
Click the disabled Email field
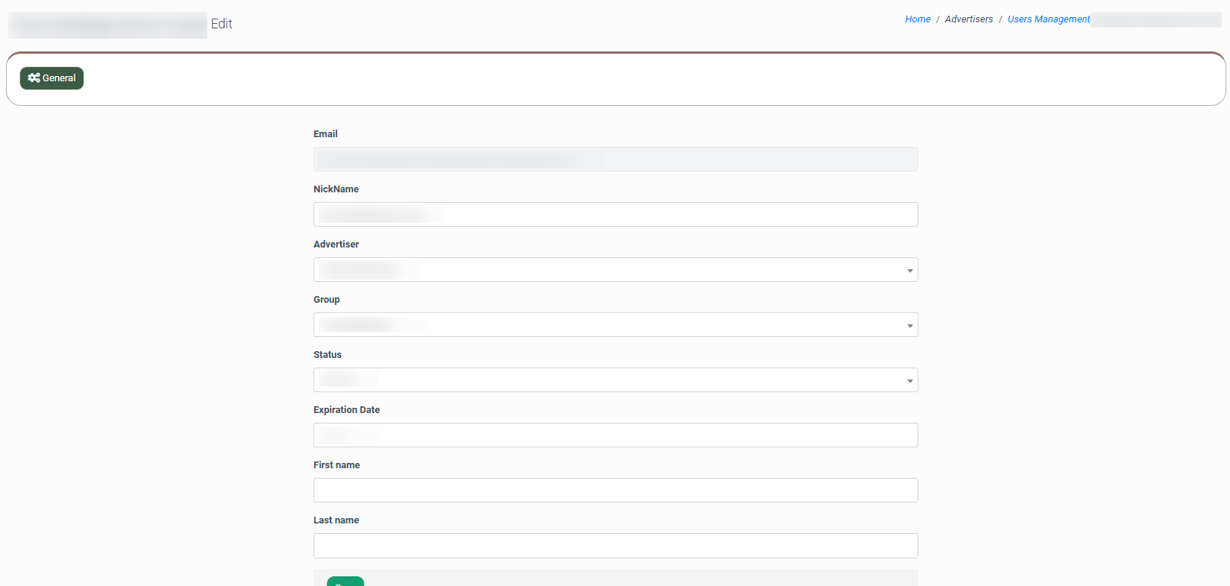point(615,160)
